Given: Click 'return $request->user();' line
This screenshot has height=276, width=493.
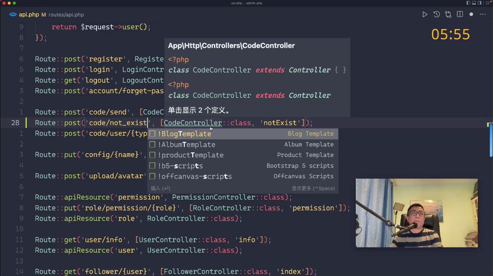Looking at the screenshot, I should [x=101, y=27].
